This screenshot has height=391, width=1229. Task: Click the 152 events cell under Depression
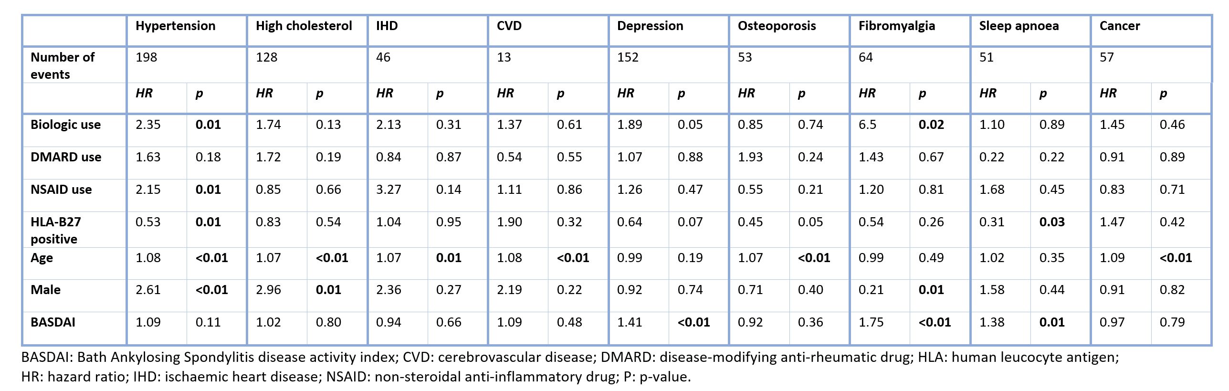click(628, 57)
